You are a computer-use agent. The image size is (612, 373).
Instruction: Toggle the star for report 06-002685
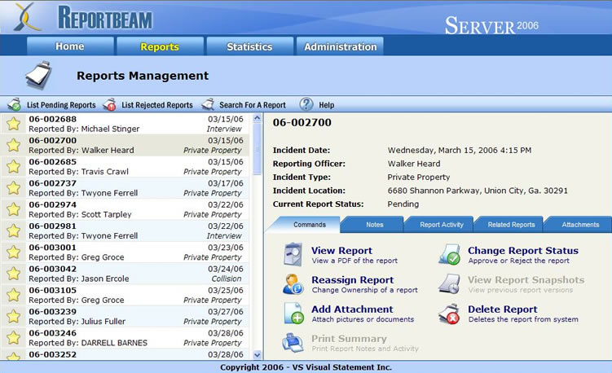13,167
